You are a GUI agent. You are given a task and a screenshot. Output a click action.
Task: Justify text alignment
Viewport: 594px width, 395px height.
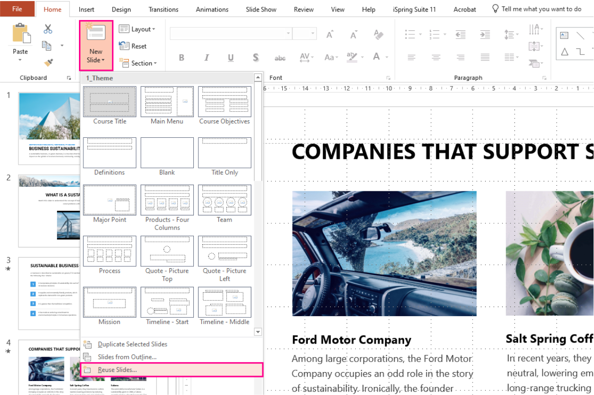[485, 57]
